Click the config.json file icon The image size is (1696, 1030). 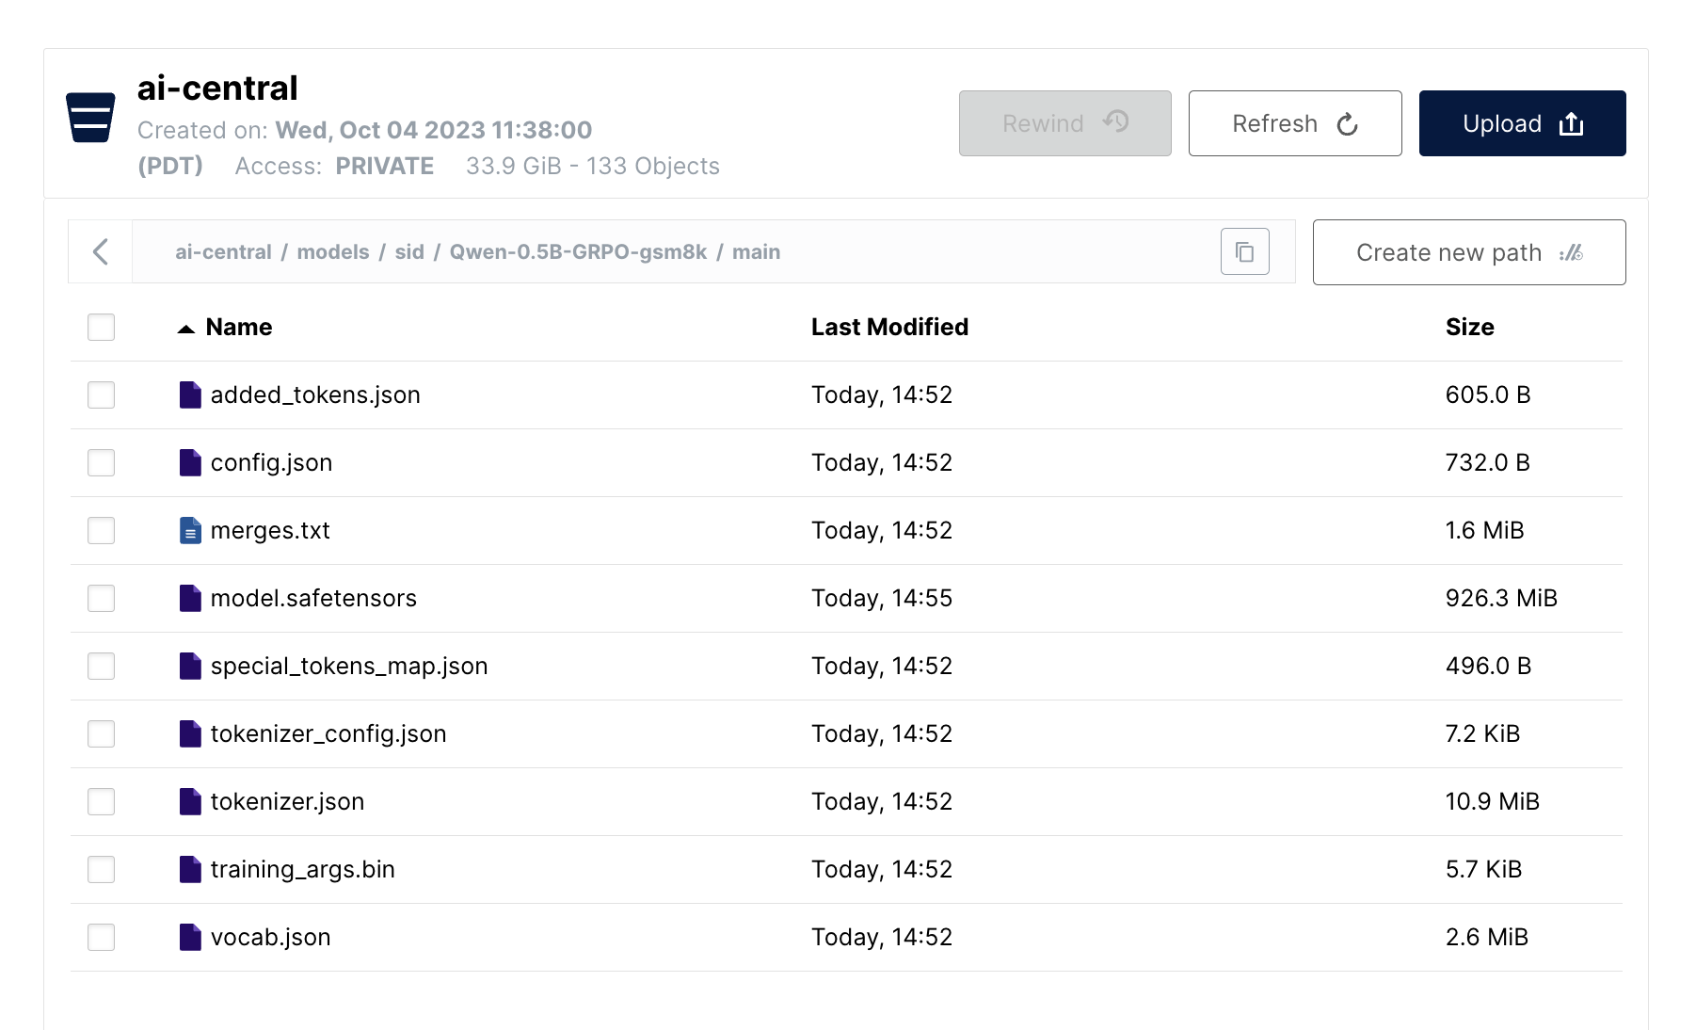click(x=190, y=463)
